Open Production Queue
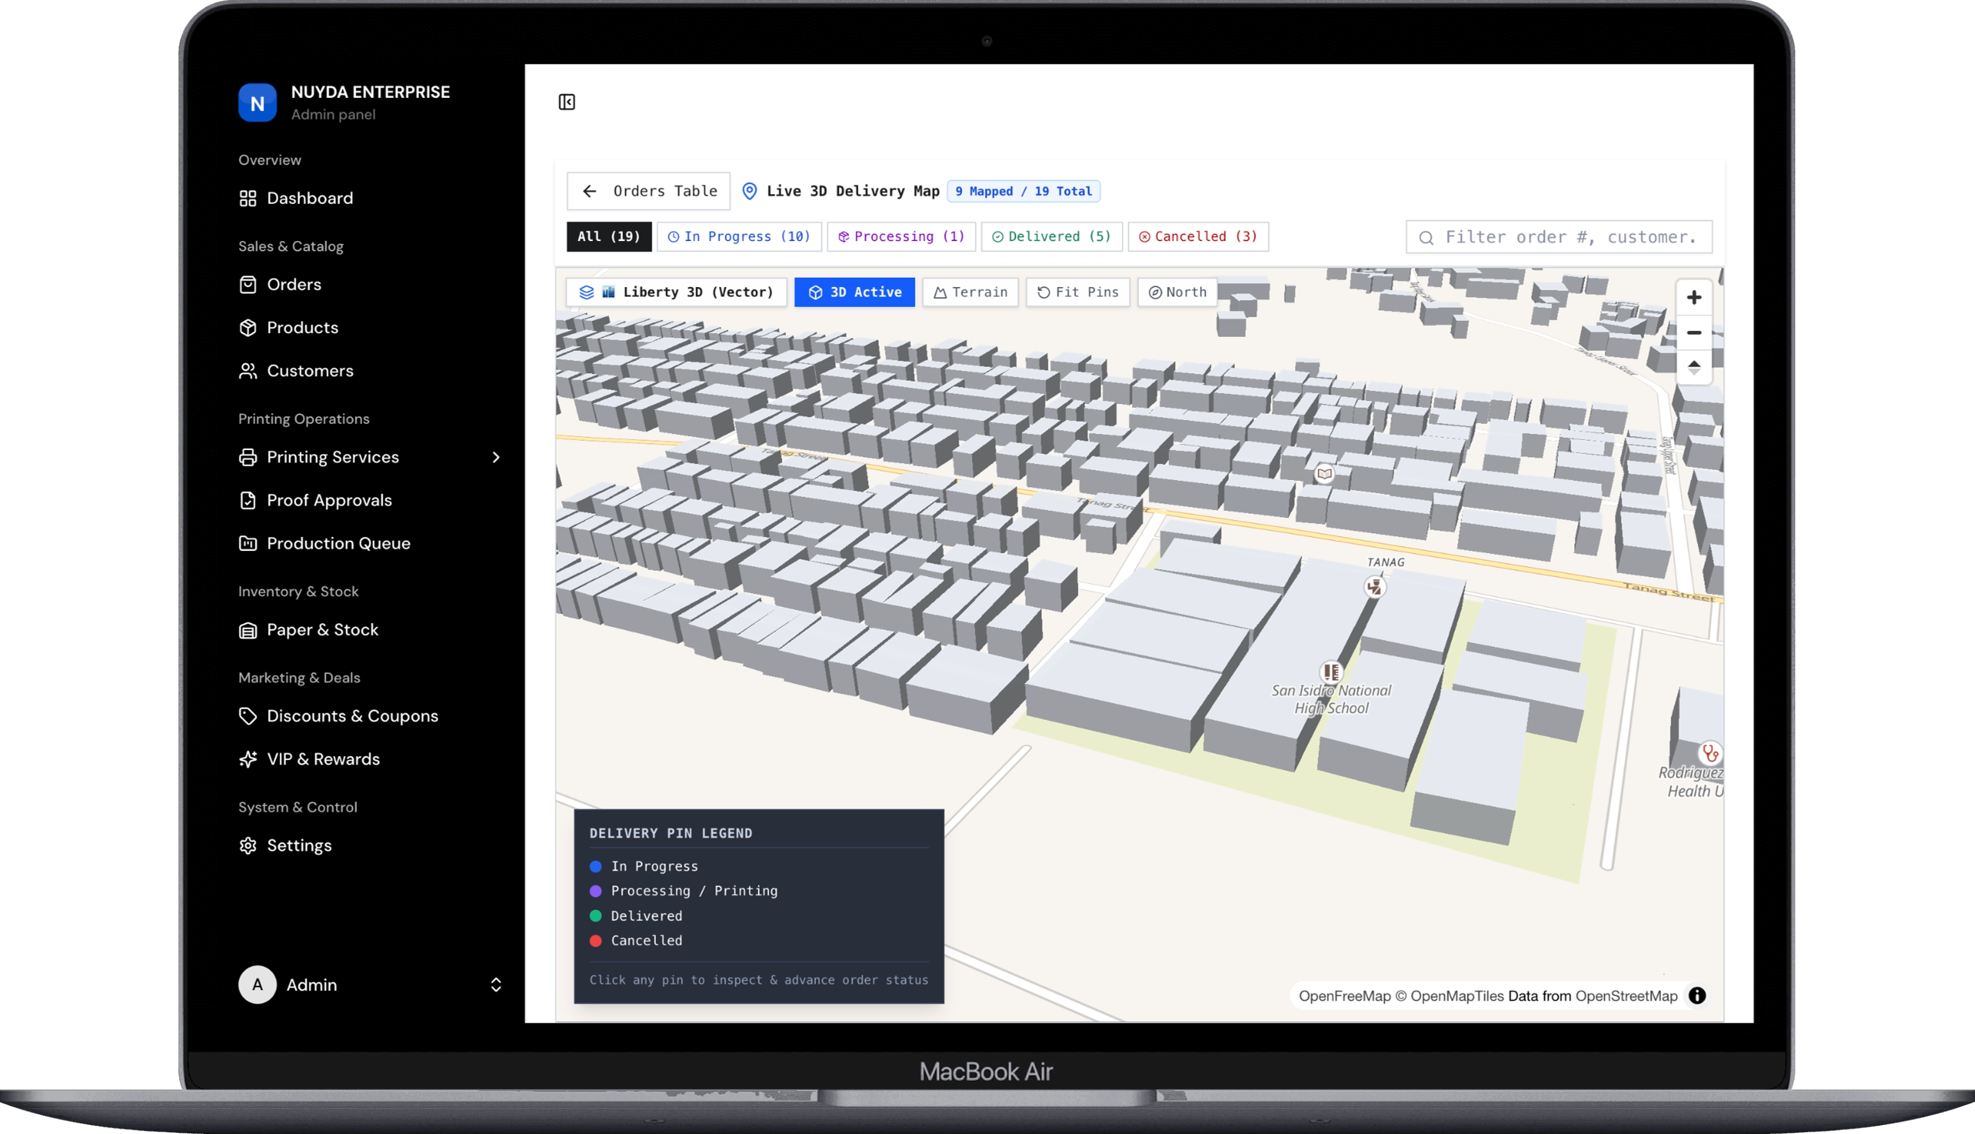The image size is (1975, 1134). (338, 543)
